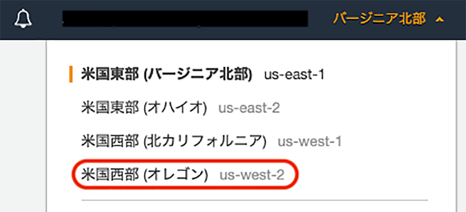Image resolution: width=466 pixels, height=212 pixels.
Task: Click the orange selected-region indicator bar
Action: pyautogui.click(x=71, y=75)
